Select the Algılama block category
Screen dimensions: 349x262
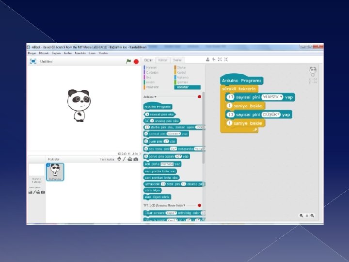[182, 77]
